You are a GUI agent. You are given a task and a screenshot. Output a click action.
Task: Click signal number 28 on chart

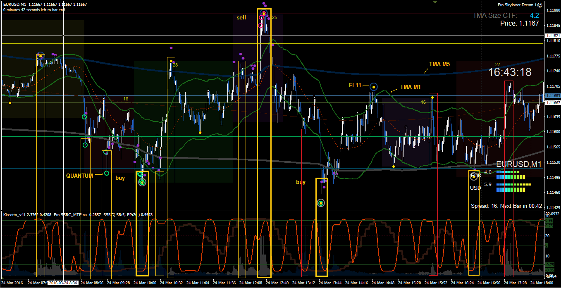pyautogui.click(x=175, y=65)
